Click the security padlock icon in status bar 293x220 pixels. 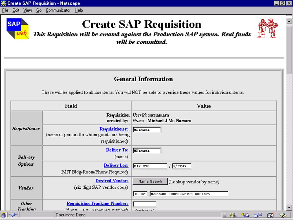[3, 215]
